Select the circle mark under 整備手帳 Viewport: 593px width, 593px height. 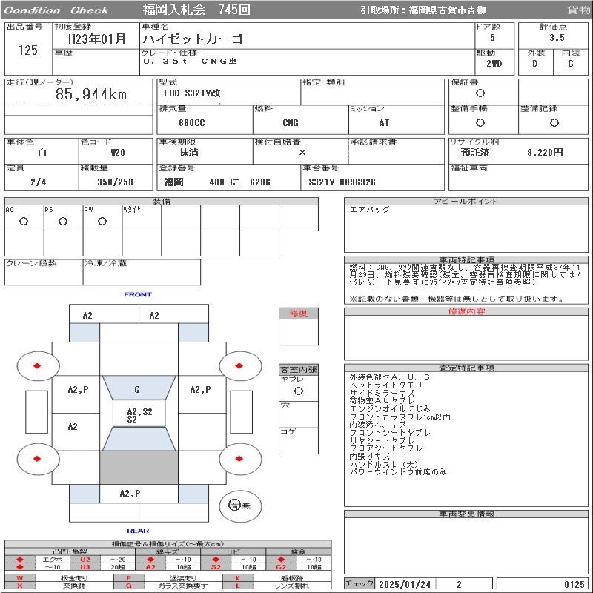click(480, 122)
